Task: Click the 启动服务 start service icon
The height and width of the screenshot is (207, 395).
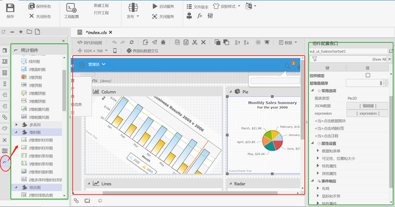Action: 155,6
